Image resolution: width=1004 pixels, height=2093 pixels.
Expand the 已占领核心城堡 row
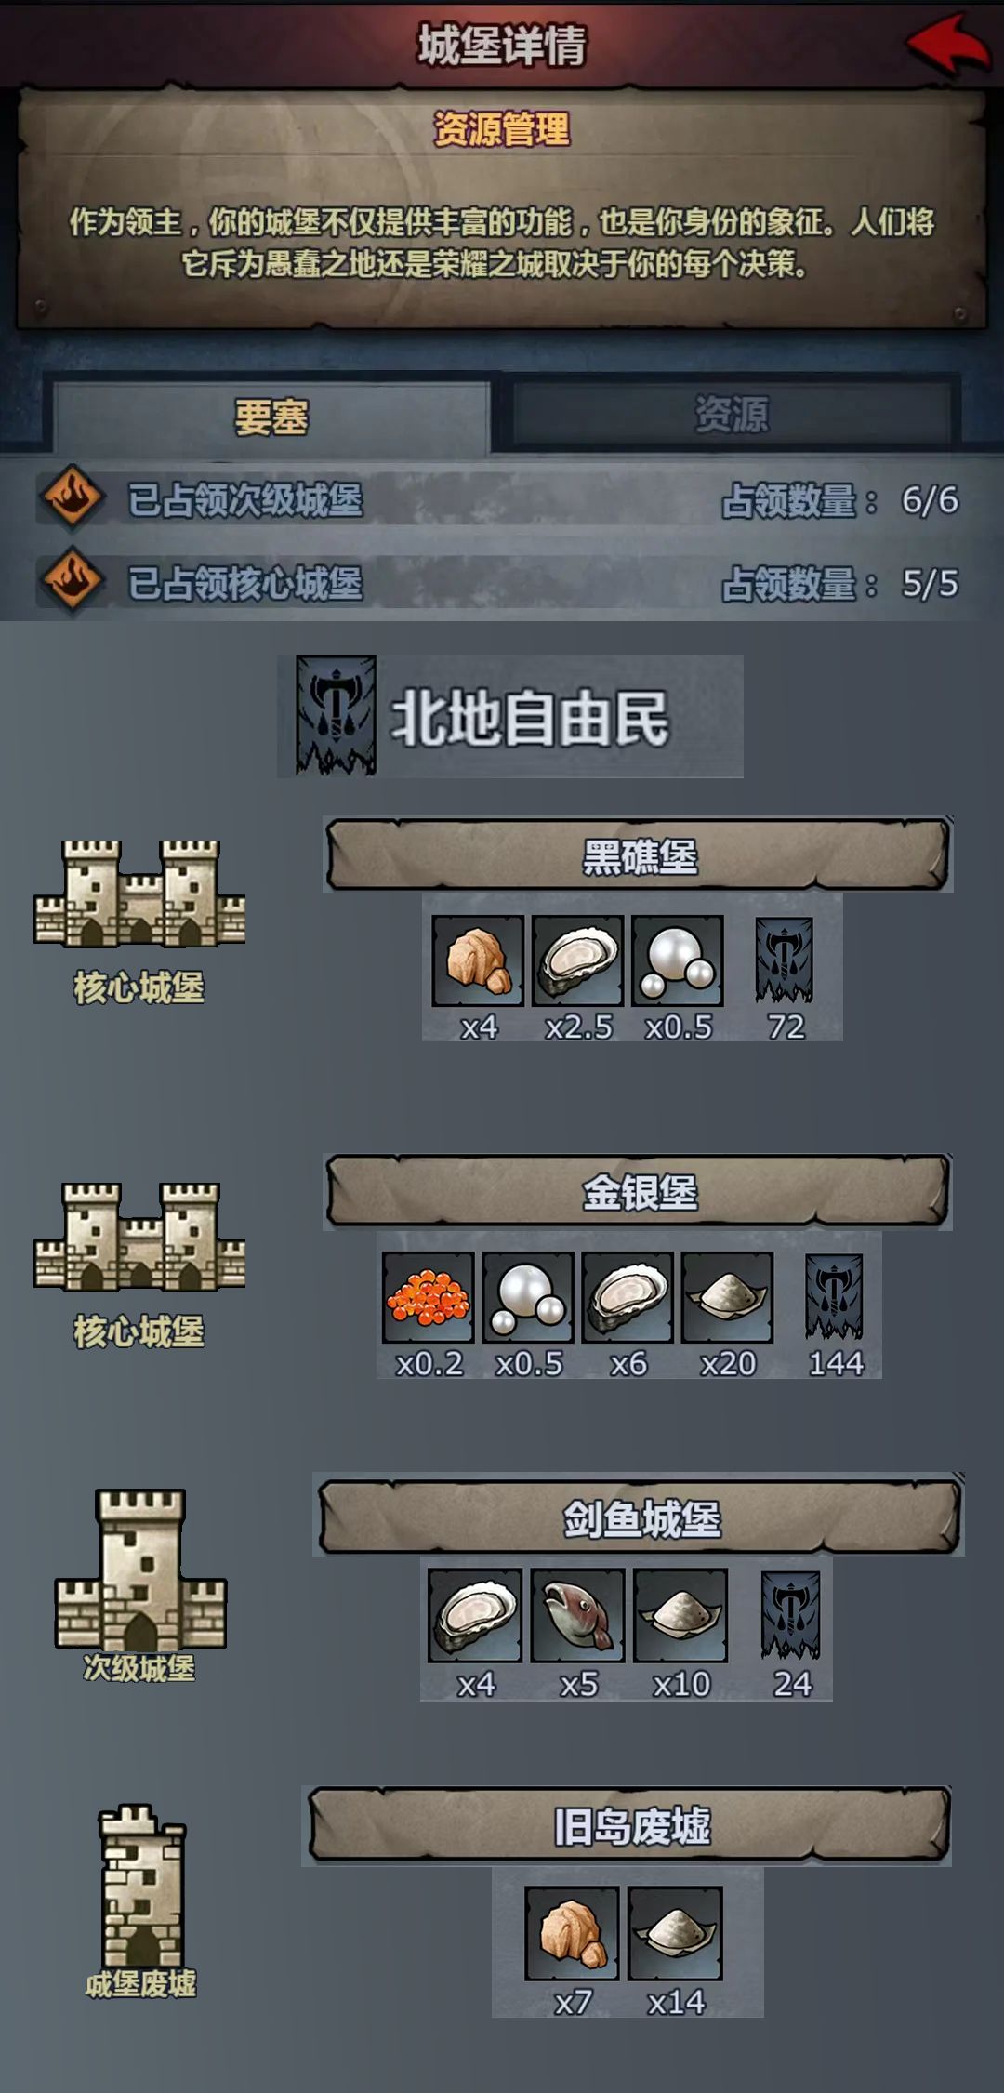click(502, 584)
